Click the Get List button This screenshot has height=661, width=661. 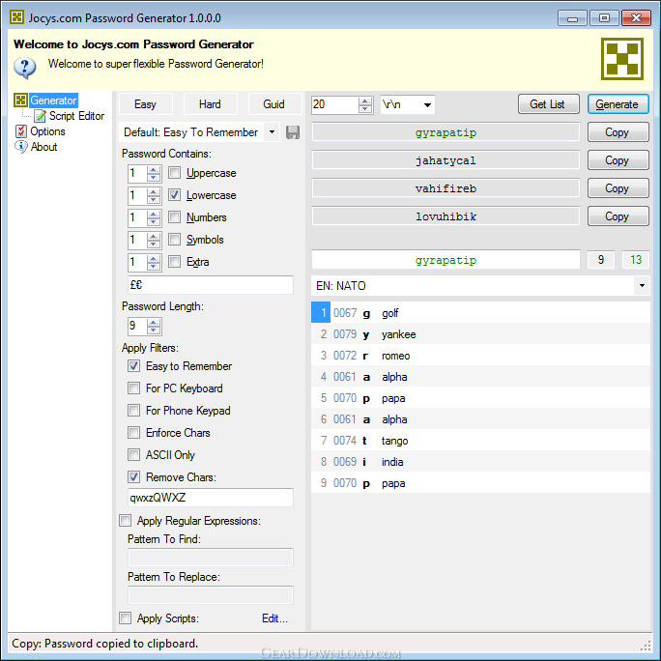(549, 104)
